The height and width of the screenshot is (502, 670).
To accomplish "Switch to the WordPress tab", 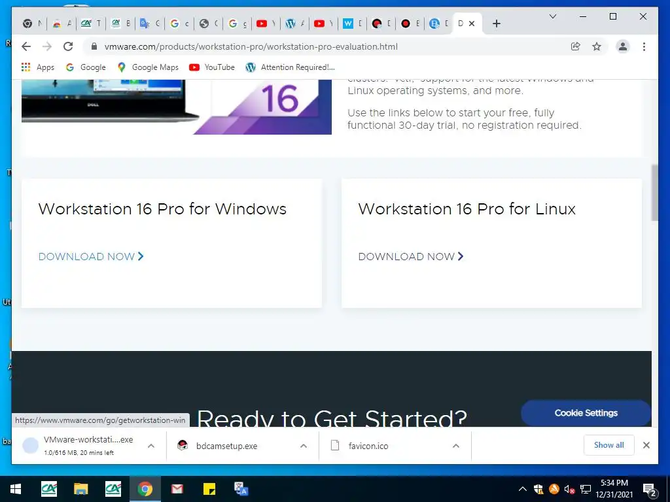I will point(295,24).
